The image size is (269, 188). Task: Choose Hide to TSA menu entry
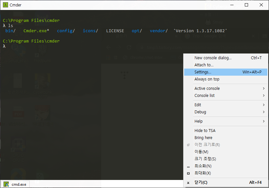tap(225, 131)
